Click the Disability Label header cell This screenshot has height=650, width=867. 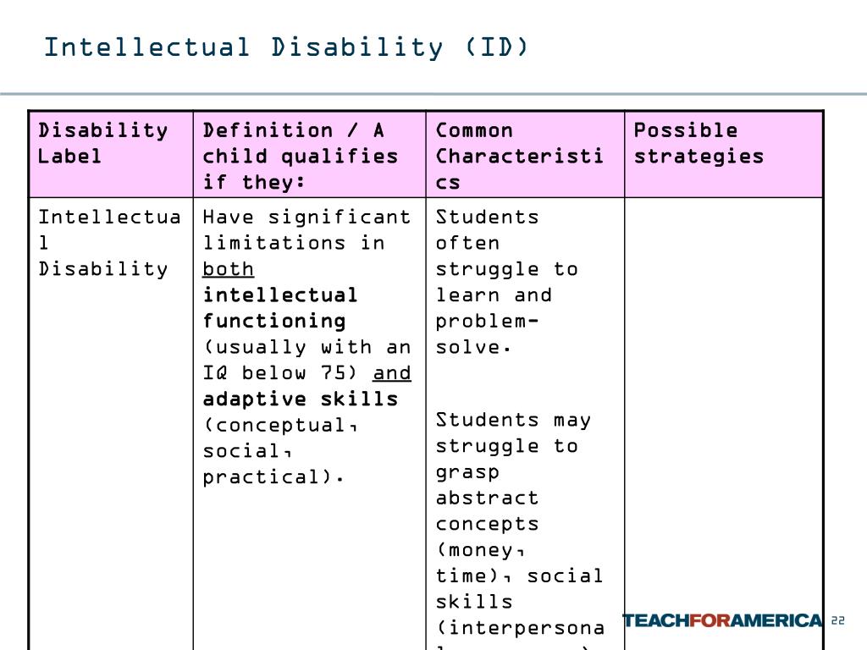[x=111, y=154]
